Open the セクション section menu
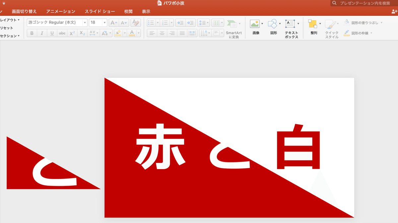 10,36
